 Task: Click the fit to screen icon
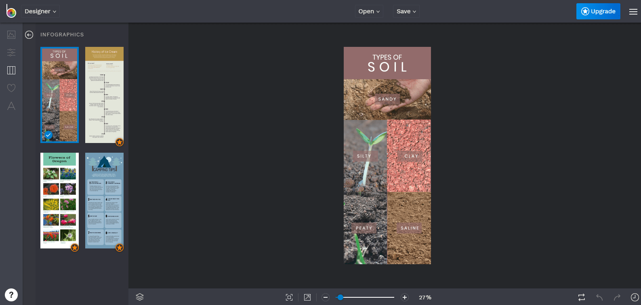click(x=289, y=297)
